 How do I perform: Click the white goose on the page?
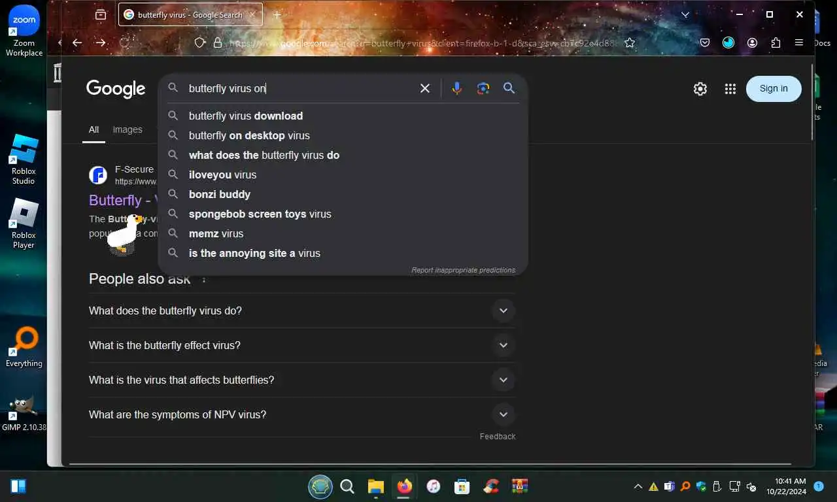point(124,233)
